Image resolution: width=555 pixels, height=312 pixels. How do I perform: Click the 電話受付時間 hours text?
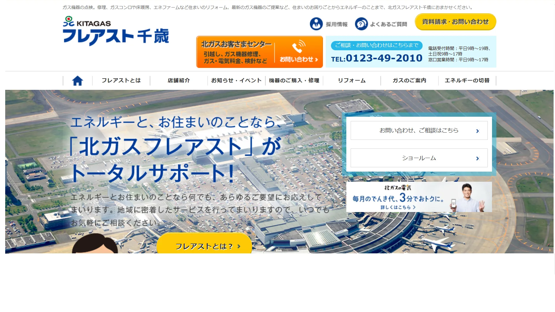click(x=460, y=51)
